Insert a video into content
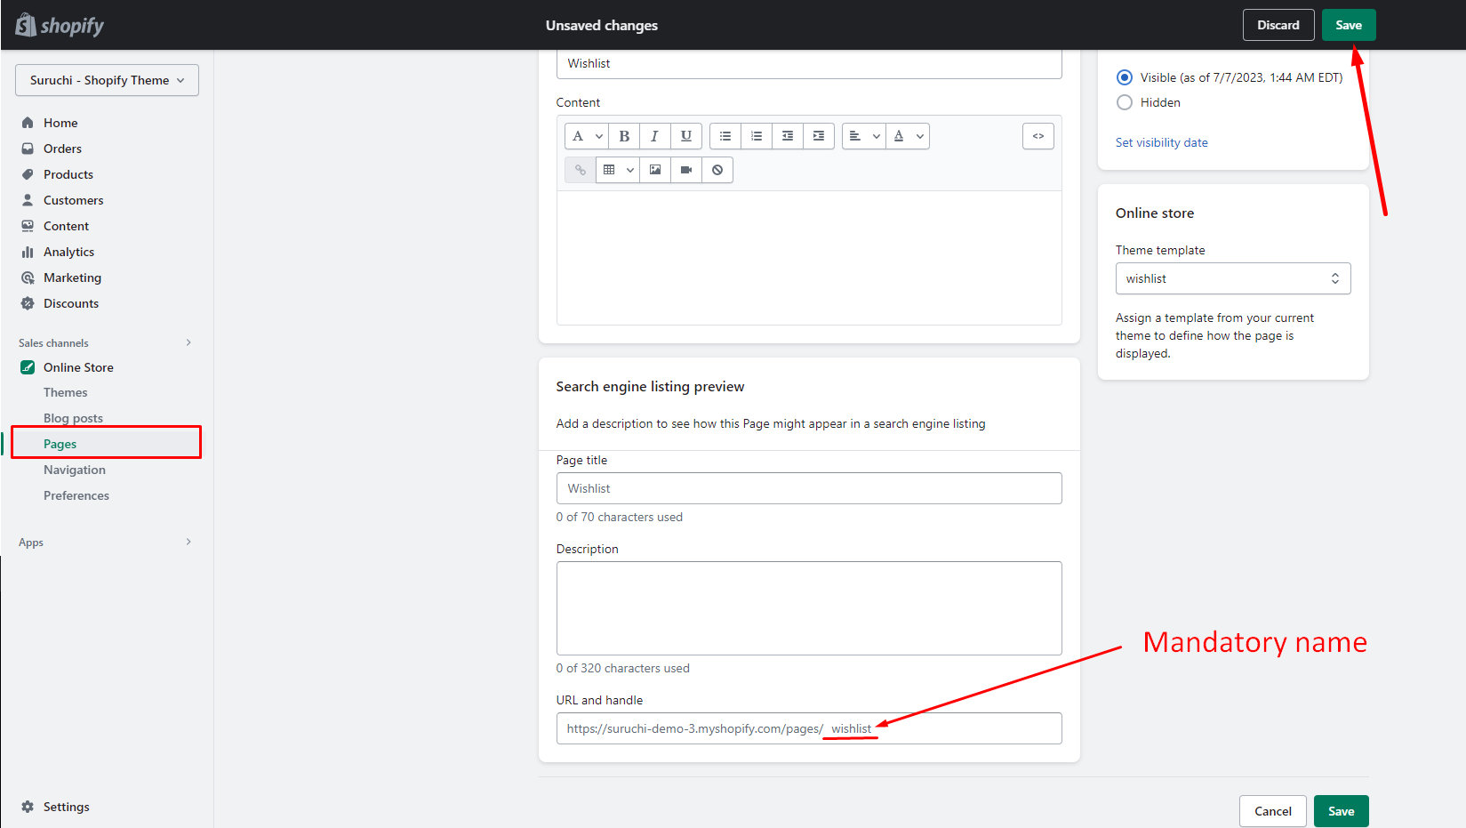 pyautogui.click(x=686, y=170)
